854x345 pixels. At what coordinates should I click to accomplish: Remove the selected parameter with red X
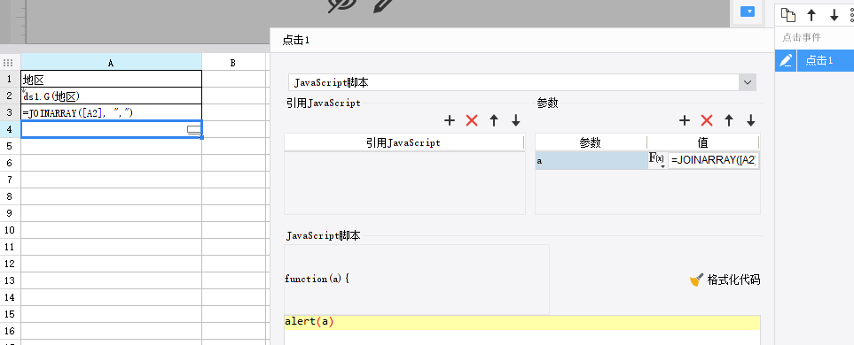707,120
